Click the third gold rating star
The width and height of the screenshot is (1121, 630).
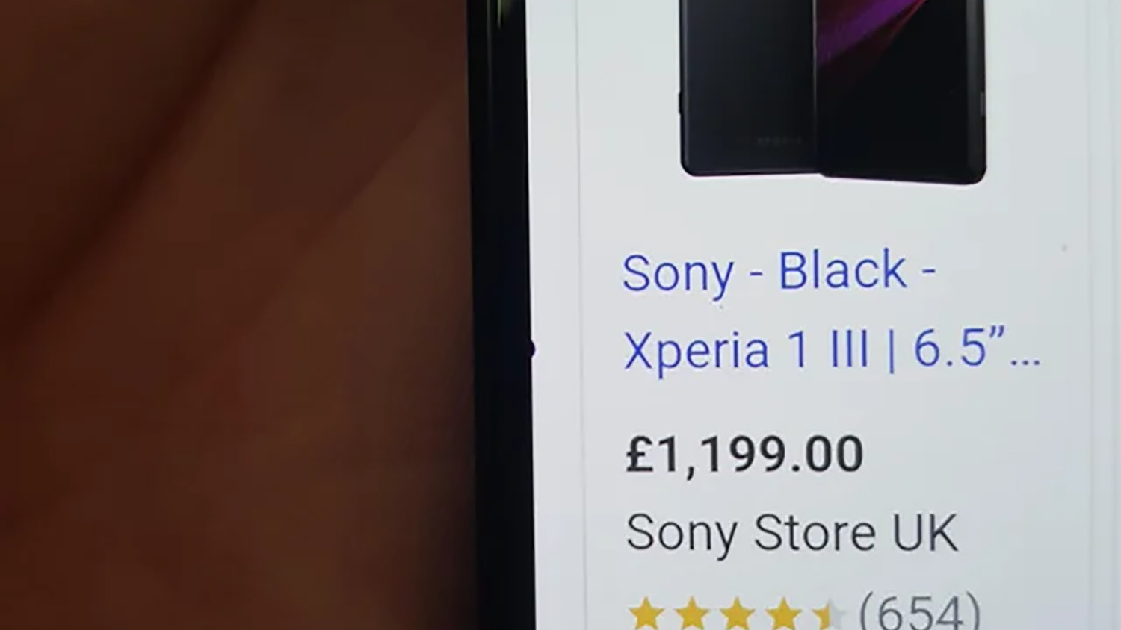pos(738,614)
